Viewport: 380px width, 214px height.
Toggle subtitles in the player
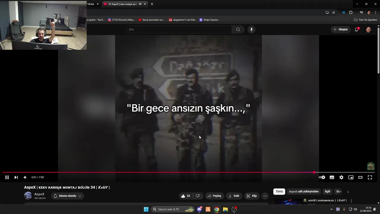[332, 177]
